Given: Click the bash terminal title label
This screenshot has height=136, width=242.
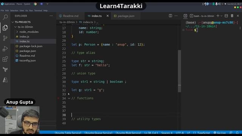Looking at the screenshot, I should point(204,16).
